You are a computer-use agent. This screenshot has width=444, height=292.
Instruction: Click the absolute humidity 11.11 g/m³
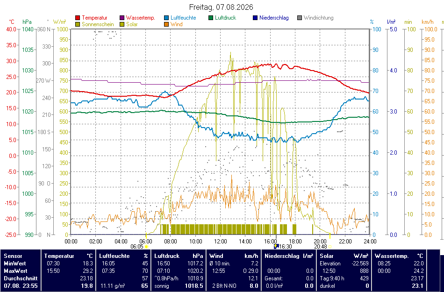[113, 286]
